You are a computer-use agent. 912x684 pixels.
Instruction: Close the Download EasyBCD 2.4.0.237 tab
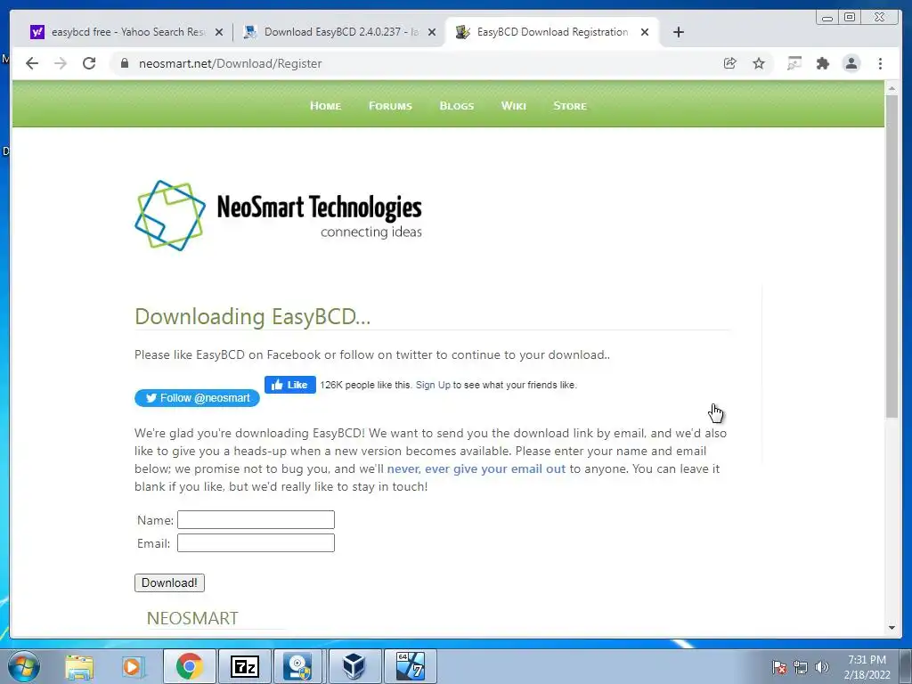[432, 32]
